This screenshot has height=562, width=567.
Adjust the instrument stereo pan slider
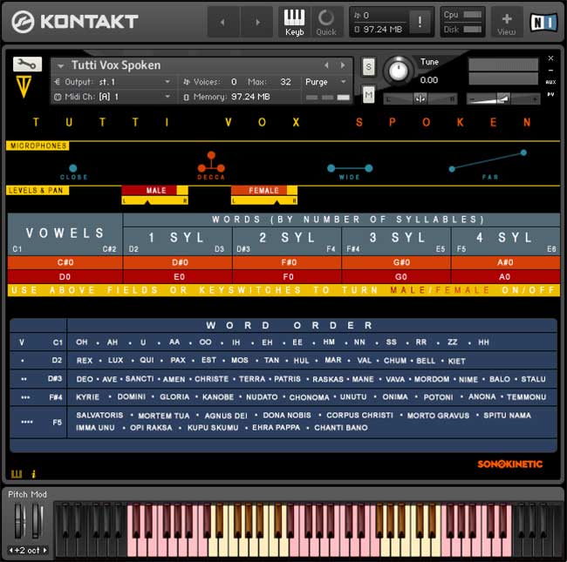[420, 98]
